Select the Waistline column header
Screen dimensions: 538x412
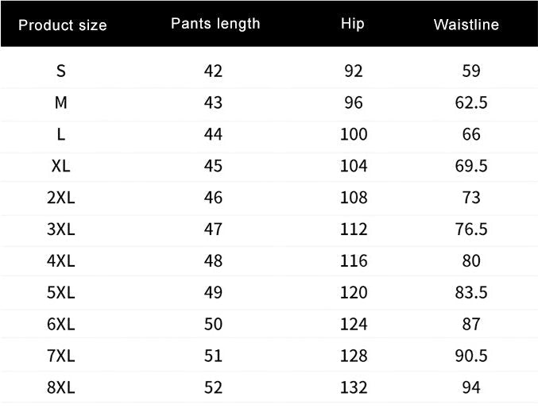coord(466,24)
